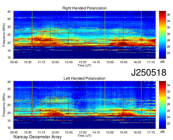Image resolution: width=173 pixels, height=140 pixels.
Task: Click 16:30 time tick of right-handed plot
Action: [x=137, y=62]
